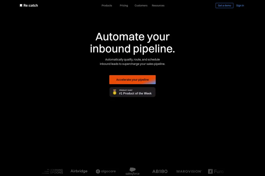The width and height of the screenshot is (265, 176).
Task: Click the algocare logo
Action: click(x=106, y=171)
